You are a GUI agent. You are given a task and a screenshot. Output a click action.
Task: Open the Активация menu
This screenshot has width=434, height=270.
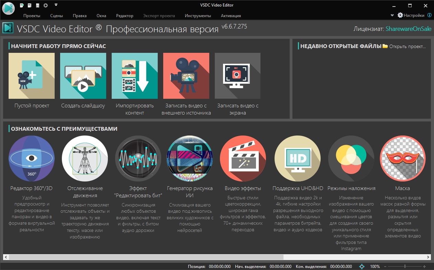tap(231, 15)
